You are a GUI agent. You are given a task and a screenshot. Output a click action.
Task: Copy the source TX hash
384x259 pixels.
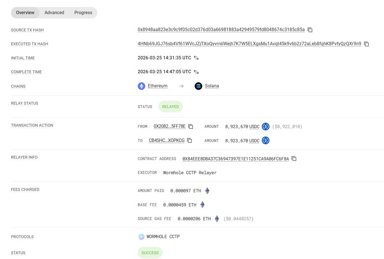pyautogui.click(x=310, y=30)
